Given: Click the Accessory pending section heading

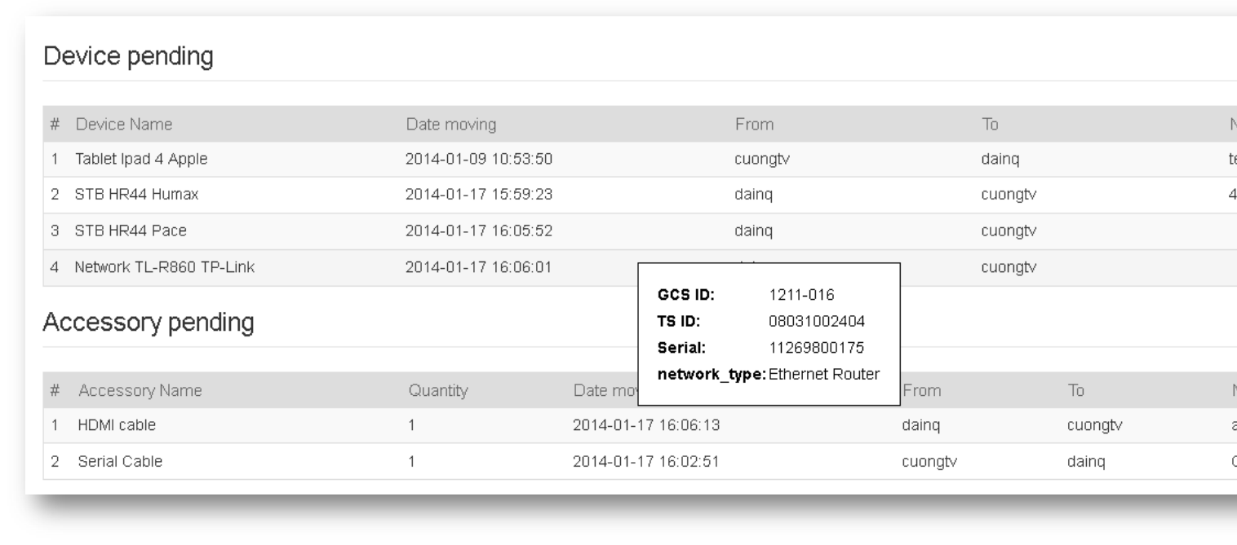Looking at the screenshot, I should [148, 323].
